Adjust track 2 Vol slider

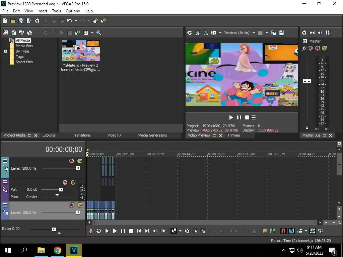61,189
